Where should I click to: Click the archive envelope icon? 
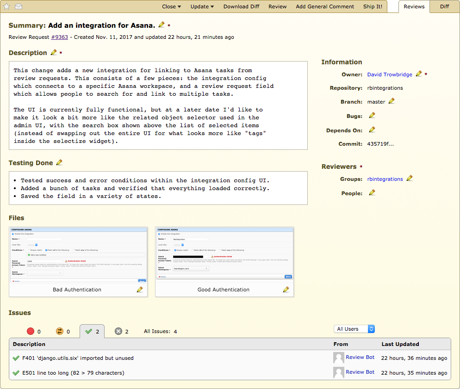click(x=19, y=6)
